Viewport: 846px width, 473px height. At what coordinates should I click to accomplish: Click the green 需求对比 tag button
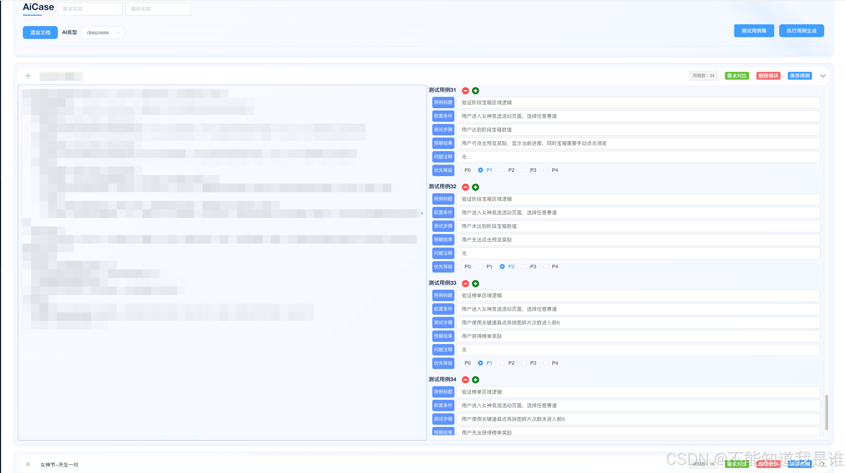pyautogui.click(x=737, y=76)
